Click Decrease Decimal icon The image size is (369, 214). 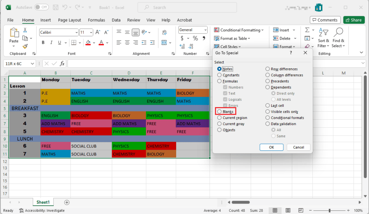pos(191,46)
